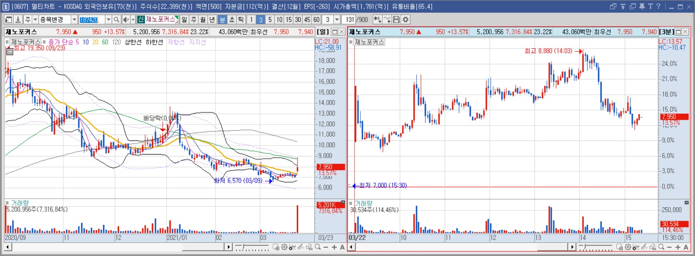Maximize the 3-minute chart pane
This screenshot has height=256, width=695.
point(678,32)
